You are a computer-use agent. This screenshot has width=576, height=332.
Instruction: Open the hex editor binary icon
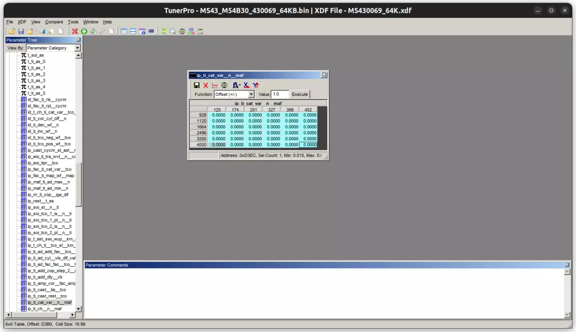point(164,31)
